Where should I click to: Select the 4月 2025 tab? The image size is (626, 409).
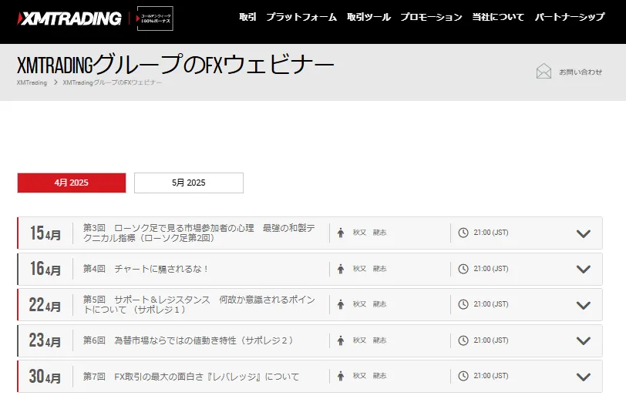[72, 183]
